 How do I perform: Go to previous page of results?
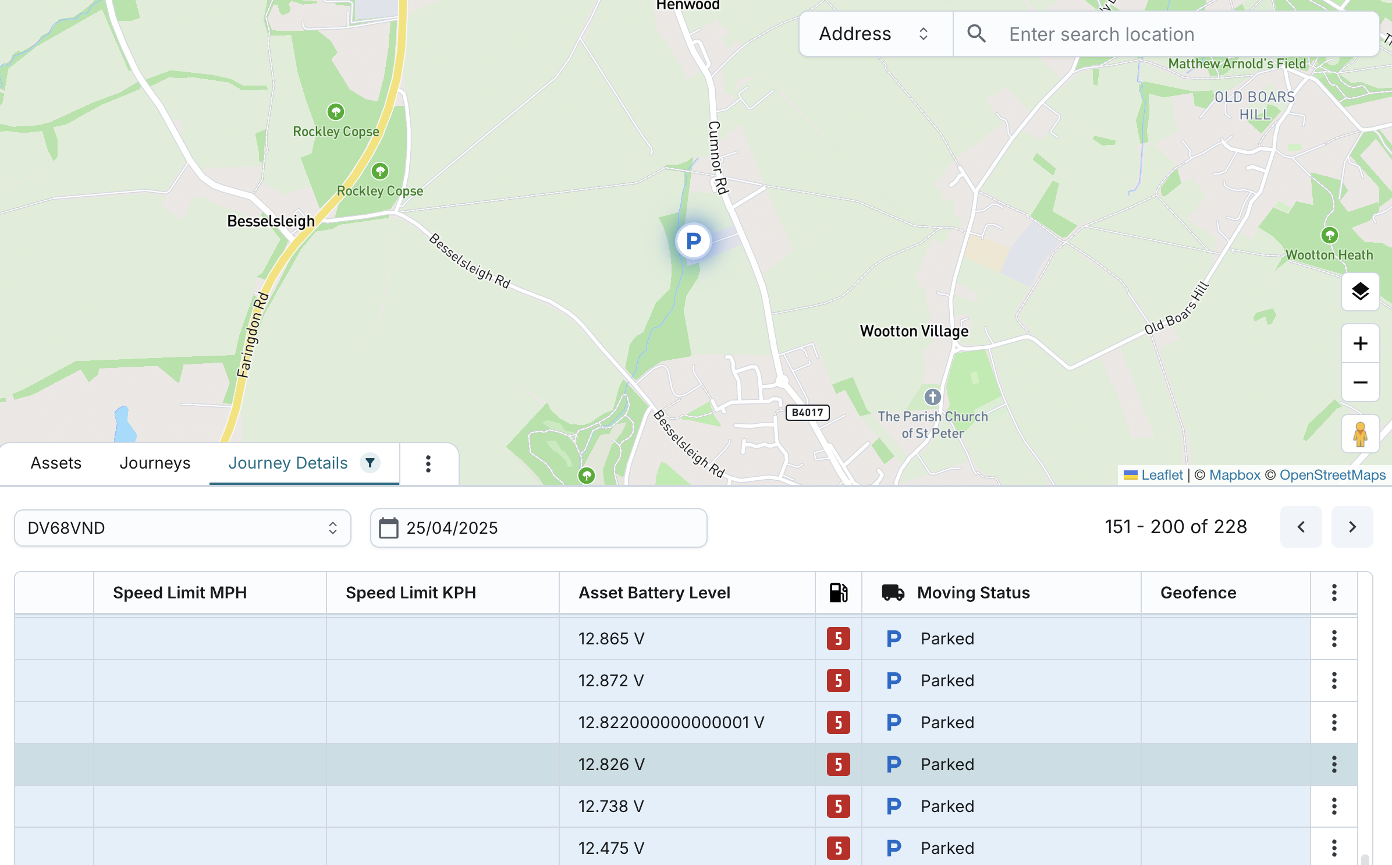click(x=1301, y=527)
